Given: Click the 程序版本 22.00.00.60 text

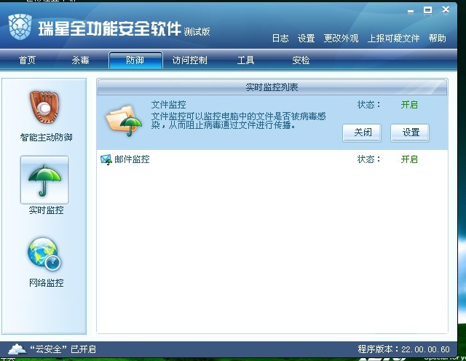Looking at the screenshot, I should [403, 349].
